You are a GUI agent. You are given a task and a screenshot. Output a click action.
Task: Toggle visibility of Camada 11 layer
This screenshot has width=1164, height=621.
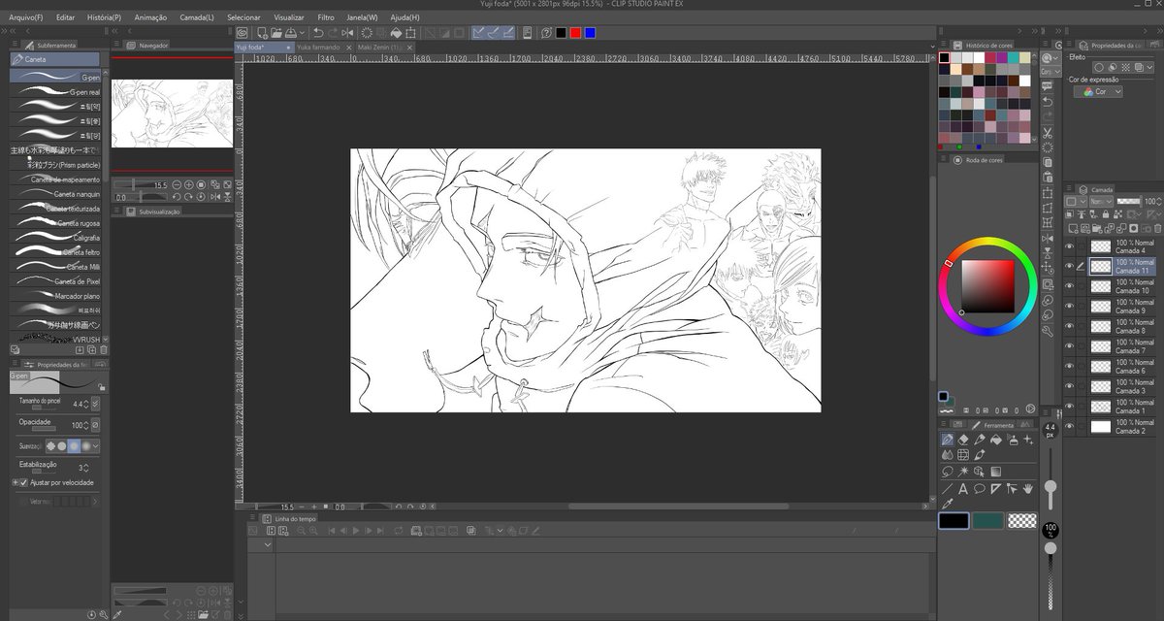point(1070,266)
